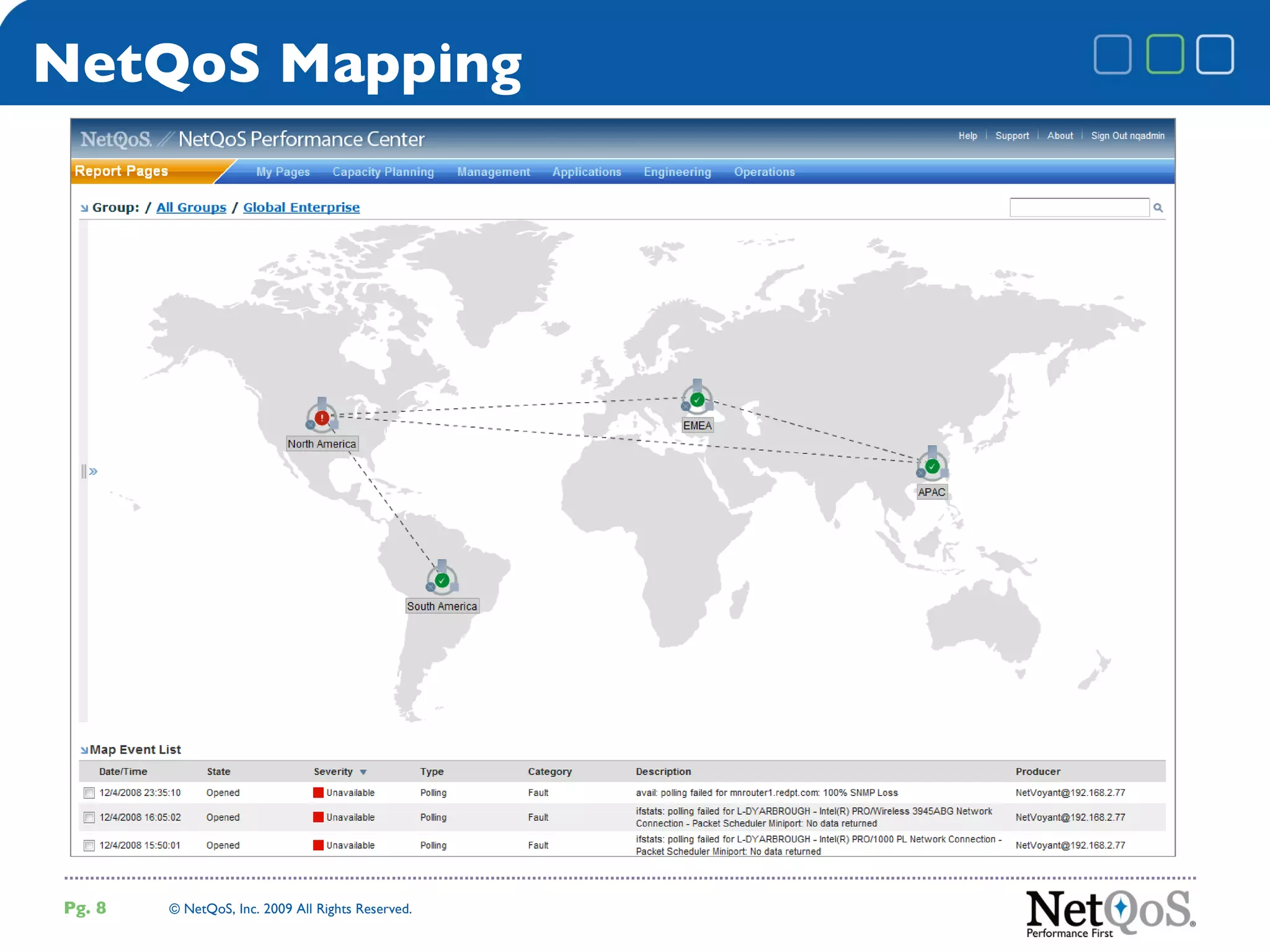Sort by the Severity column arrow

click(363, 772)
